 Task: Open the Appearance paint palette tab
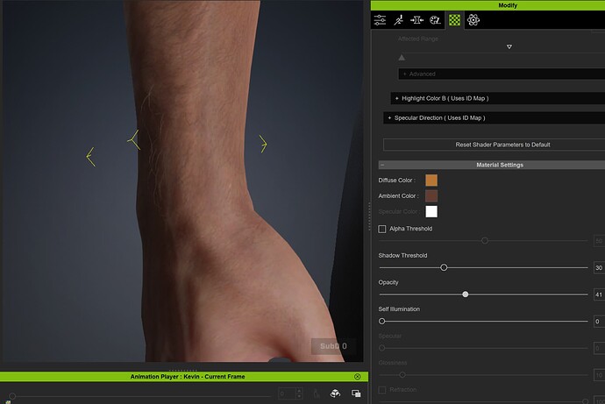click(x=435, y=20)
